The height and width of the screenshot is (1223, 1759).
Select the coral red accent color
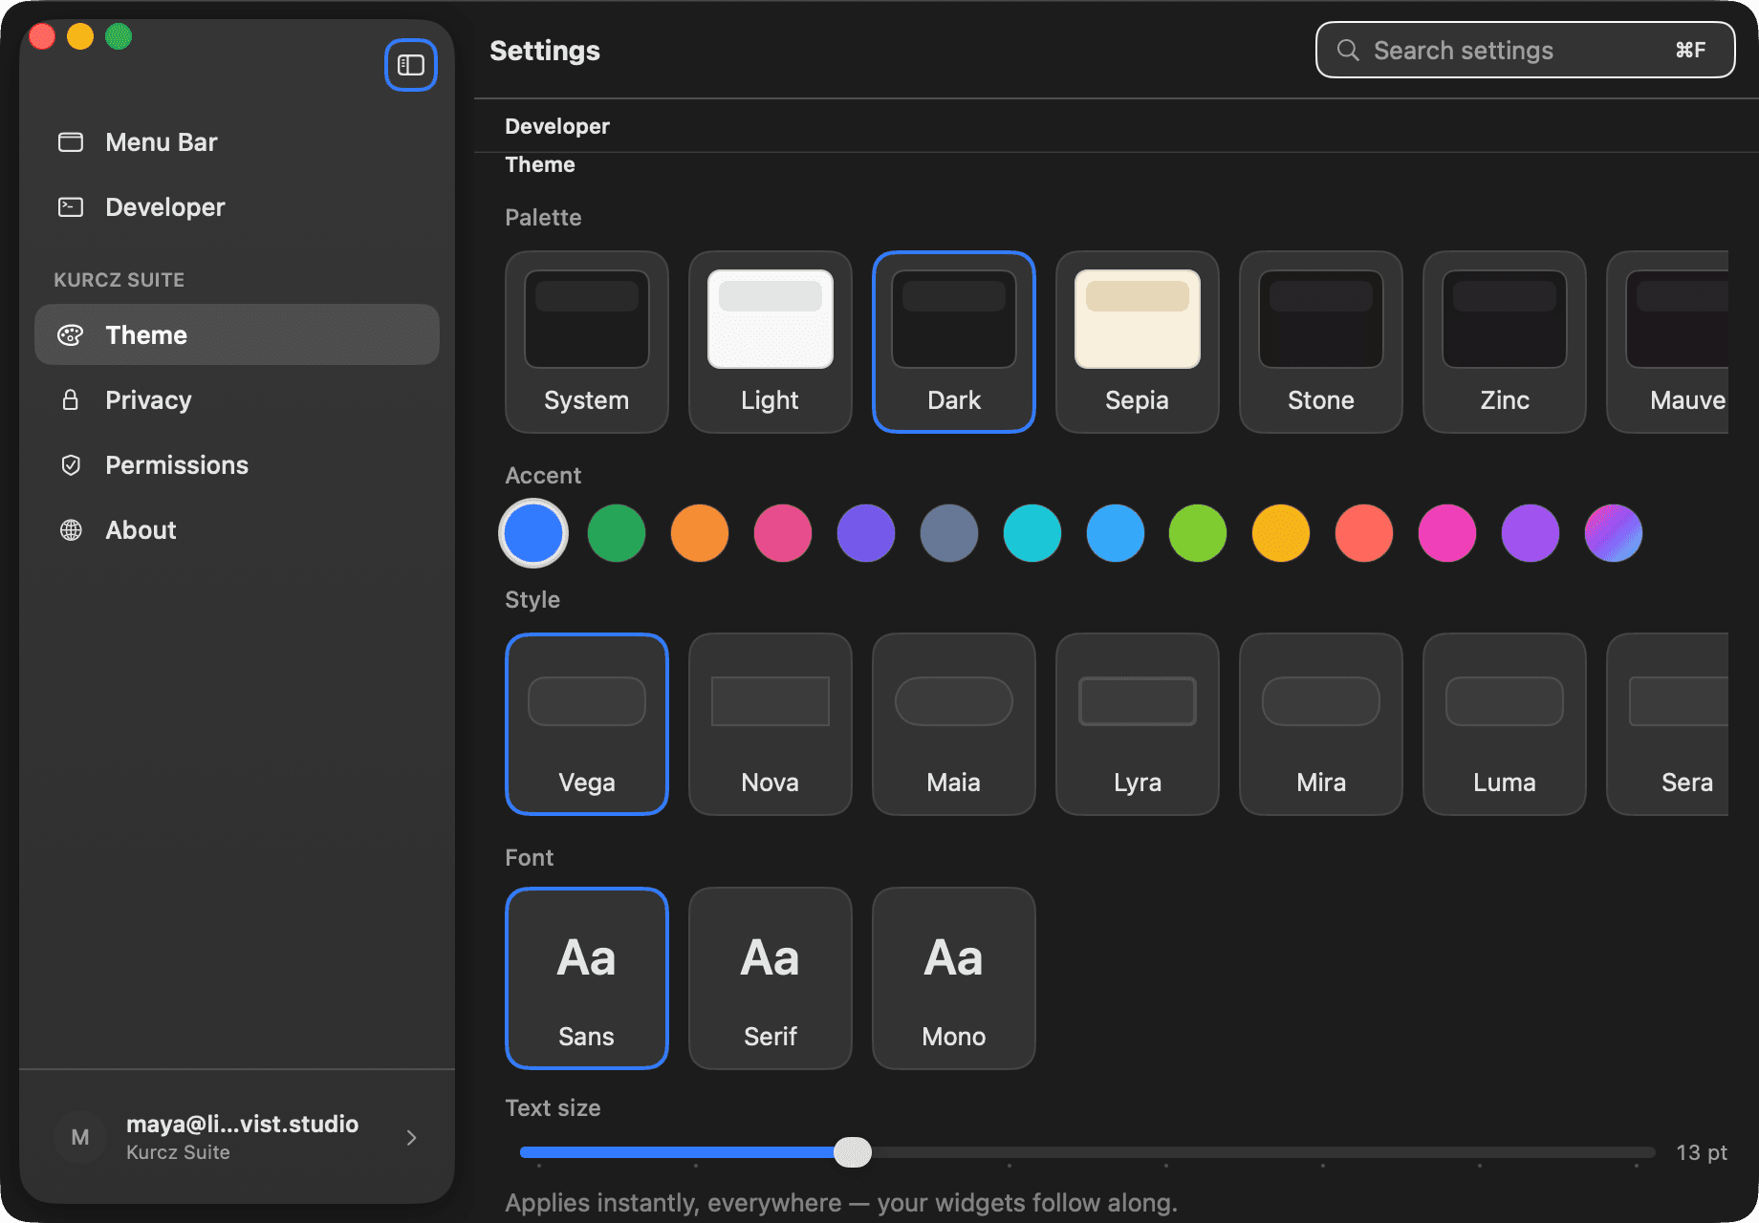1364,533
